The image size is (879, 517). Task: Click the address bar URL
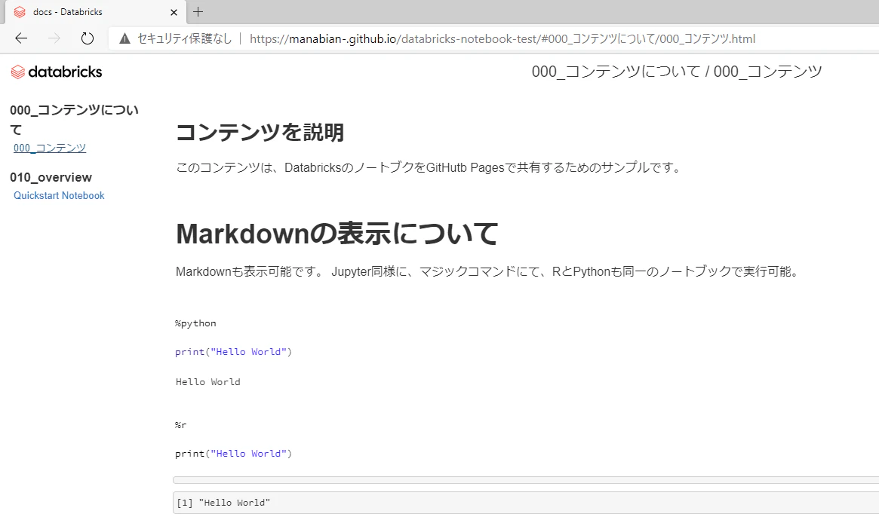pos(503,38)
